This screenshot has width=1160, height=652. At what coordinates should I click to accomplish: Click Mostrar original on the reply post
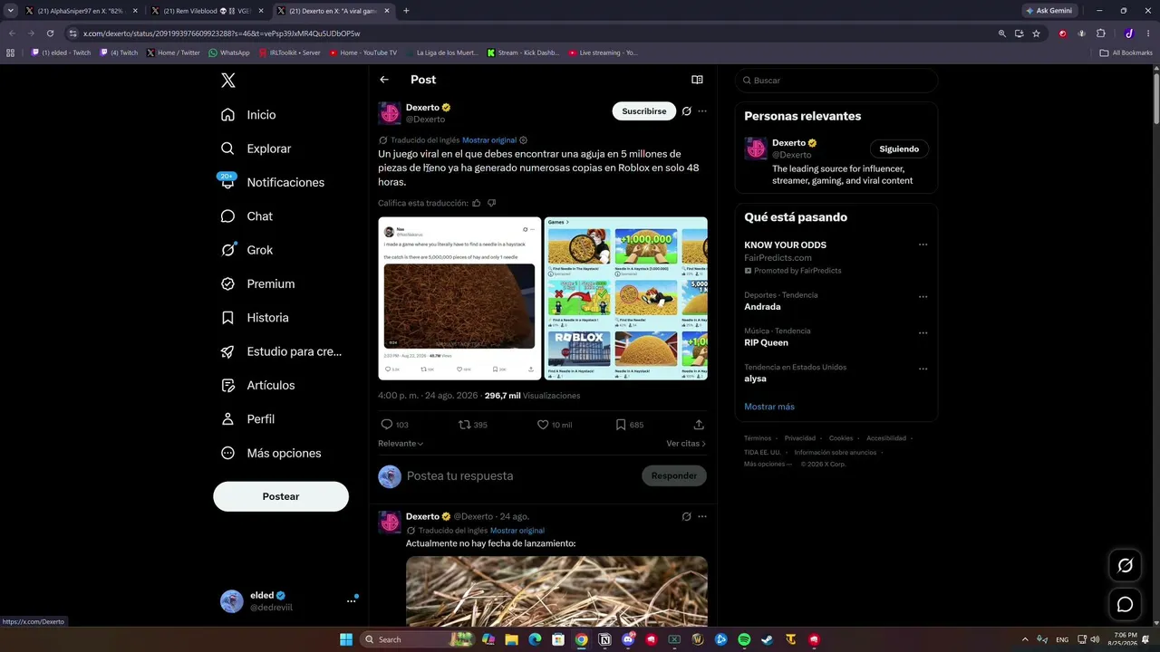click(x=517, y=531)
